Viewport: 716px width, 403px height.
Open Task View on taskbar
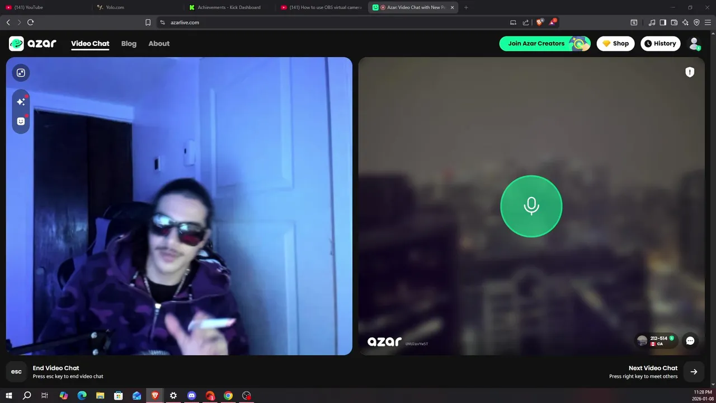tap(45, 396)
